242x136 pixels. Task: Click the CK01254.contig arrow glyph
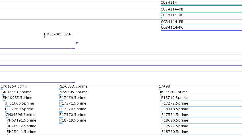(x=2, y=89)
